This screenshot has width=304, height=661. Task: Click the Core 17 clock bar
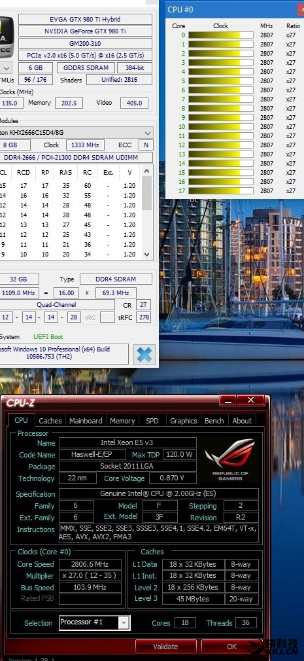click(x=220, y=190)
